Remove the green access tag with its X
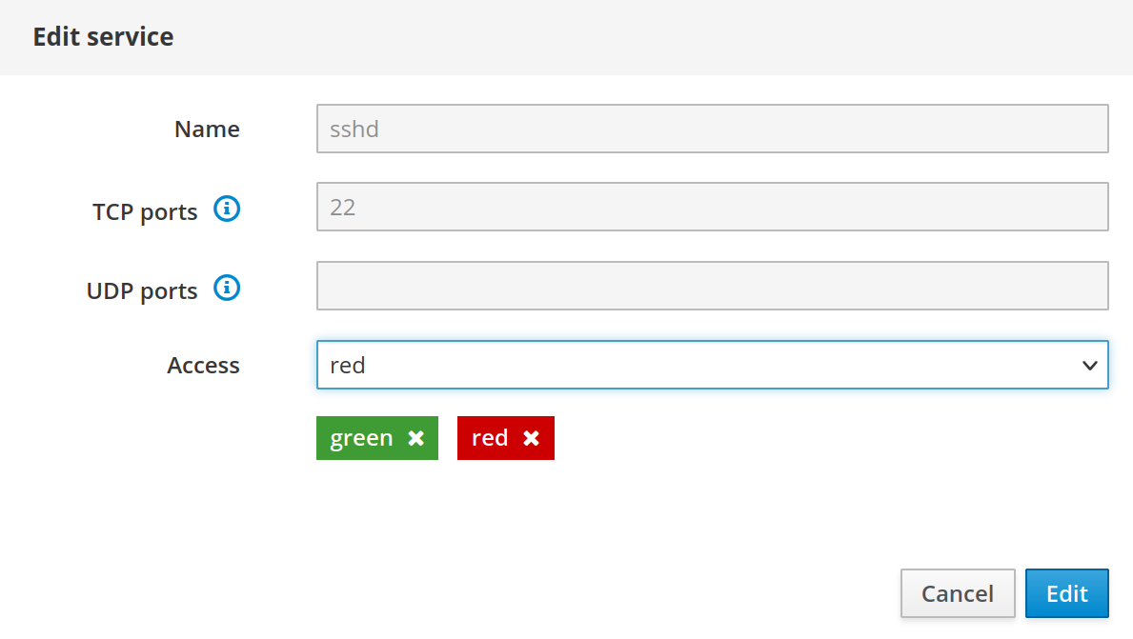 coord(415,438)
